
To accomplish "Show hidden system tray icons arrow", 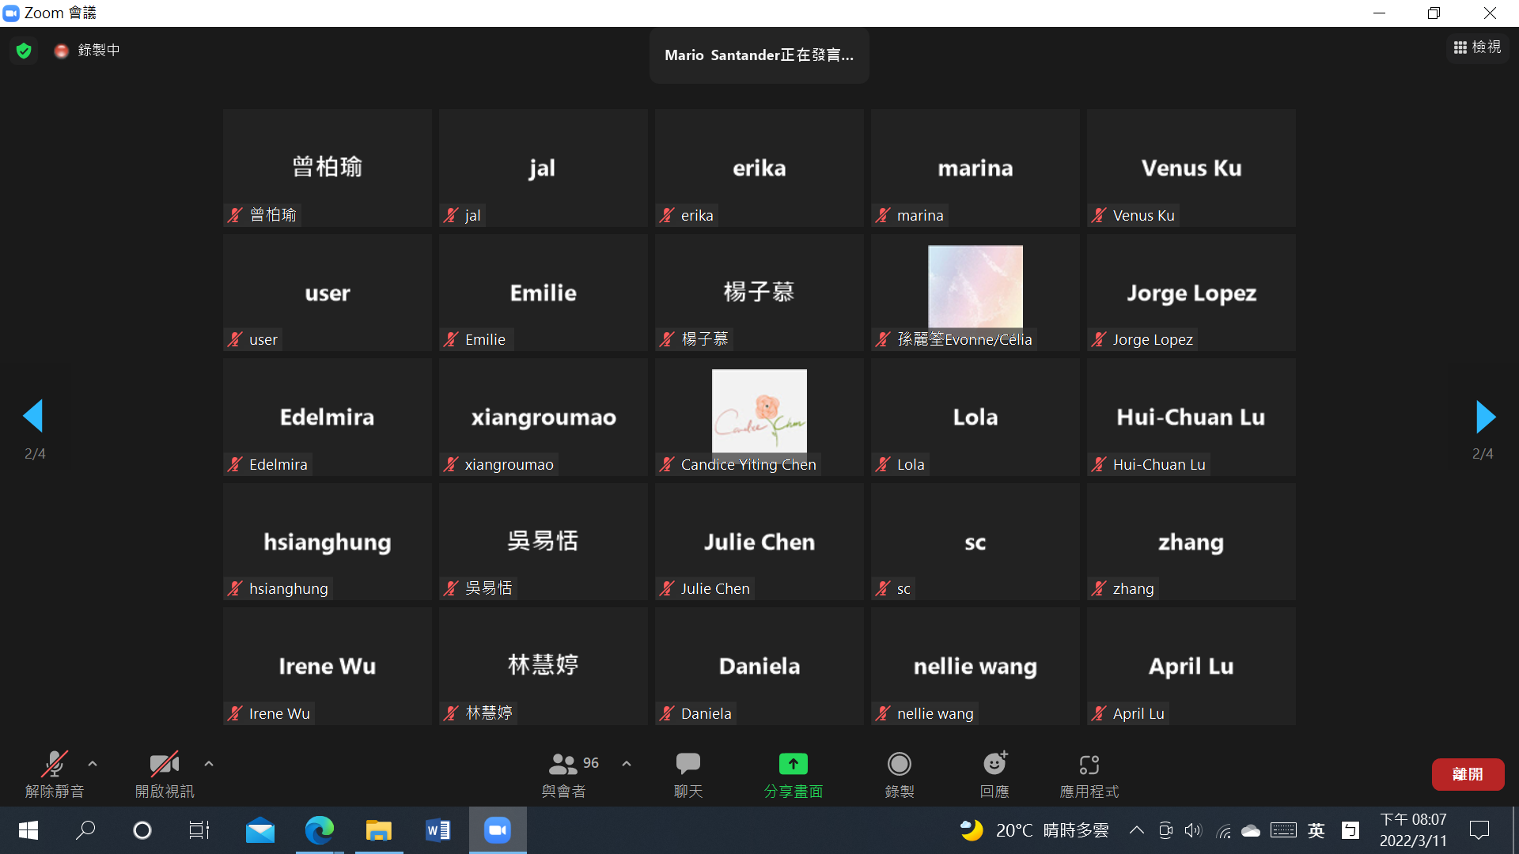I will point(1137,830).
